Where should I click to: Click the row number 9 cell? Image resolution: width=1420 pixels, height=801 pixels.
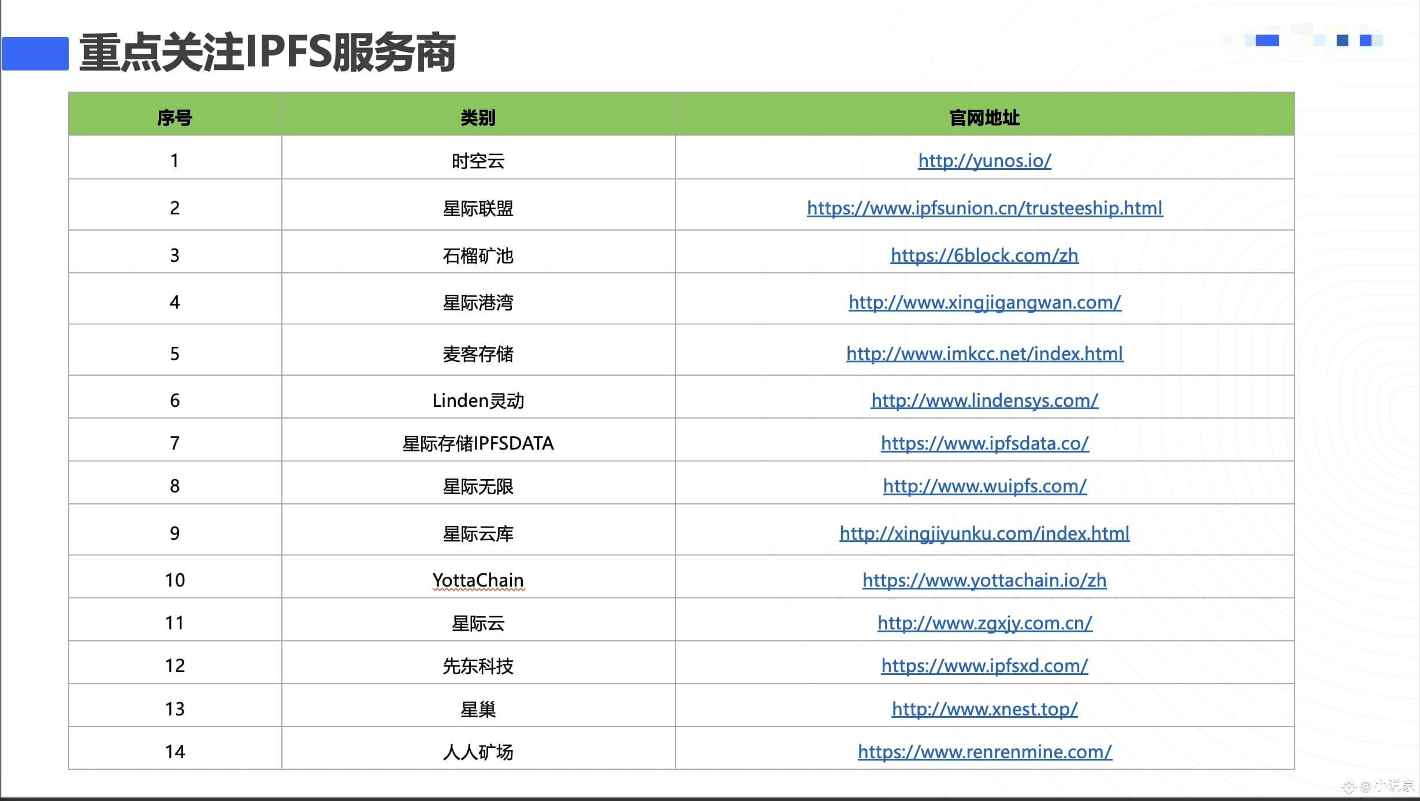(175, 529)
